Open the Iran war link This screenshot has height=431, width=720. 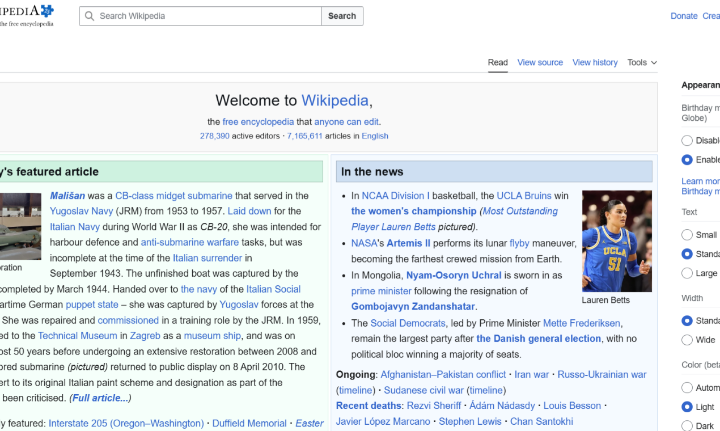click(532, 375)
